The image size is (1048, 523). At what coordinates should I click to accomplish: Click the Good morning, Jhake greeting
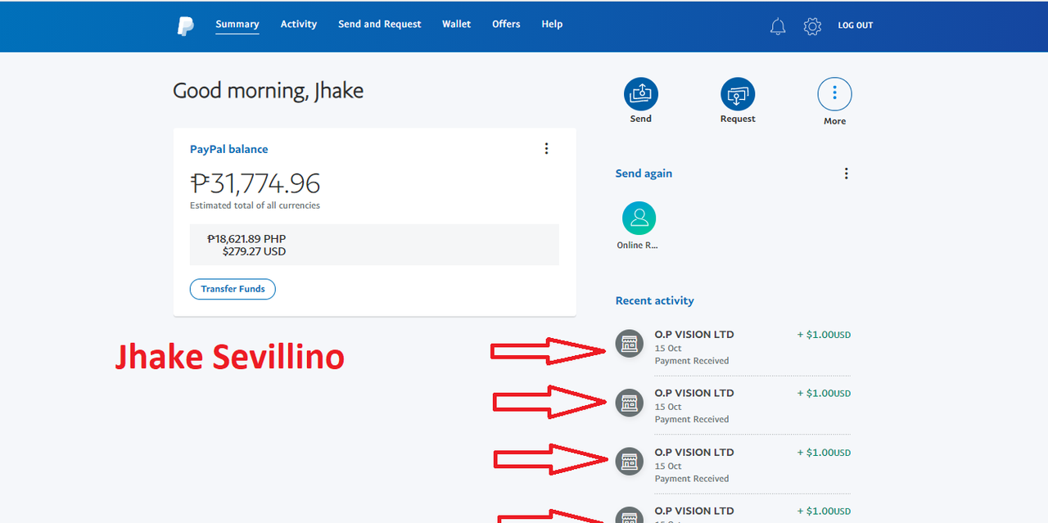pyautogui.click(x=268, y=91)
